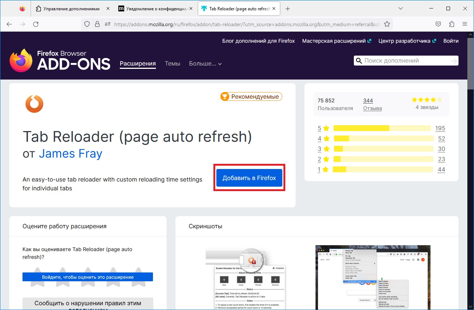Click the Tab Reloader orange extension icon
474x310 pixels.
coord(34,104)
